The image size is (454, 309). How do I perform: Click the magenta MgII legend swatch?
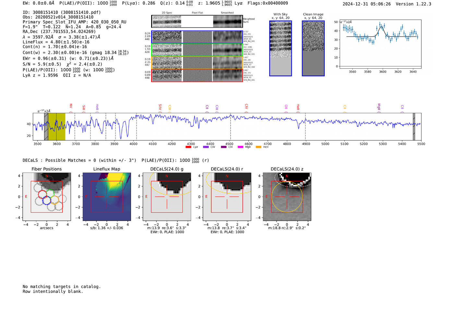pyautogui.click(x=240, y=147)
